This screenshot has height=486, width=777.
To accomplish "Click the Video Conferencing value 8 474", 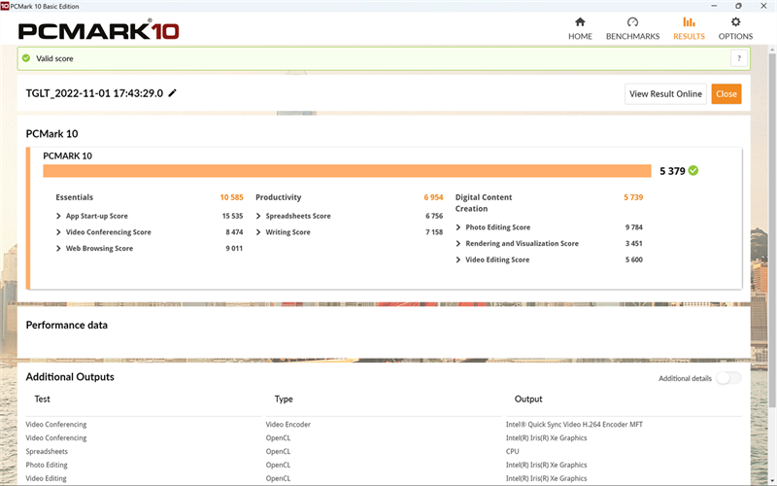I will [x=234, y=232].
